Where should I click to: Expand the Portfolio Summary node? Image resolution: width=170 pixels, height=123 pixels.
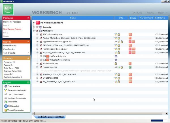34,23
